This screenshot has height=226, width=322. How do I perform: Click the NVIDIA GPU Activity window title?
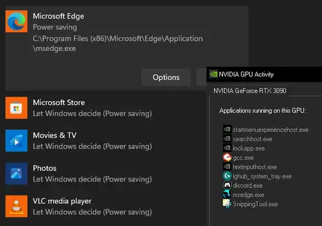[x=246, y=74]
